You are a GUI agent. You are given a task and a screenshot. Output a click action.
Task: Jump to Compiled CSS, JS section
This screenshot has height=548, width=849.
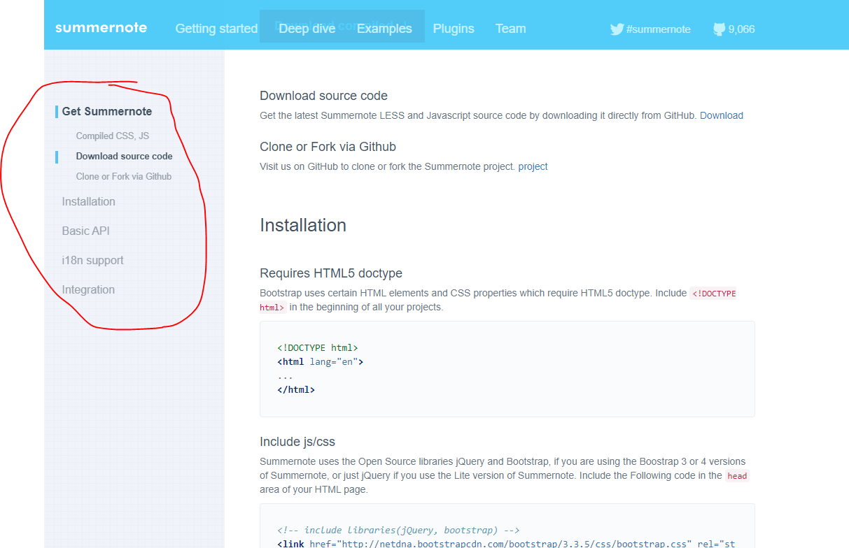(113, 136)
